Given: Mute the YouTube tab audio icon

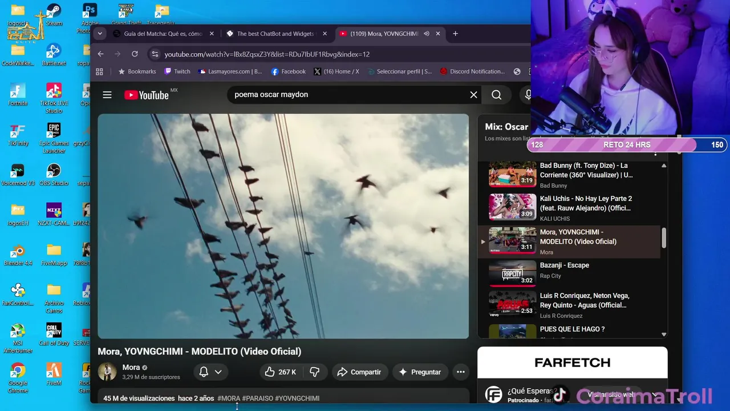Looking at the screenshot, I should 426,34.
